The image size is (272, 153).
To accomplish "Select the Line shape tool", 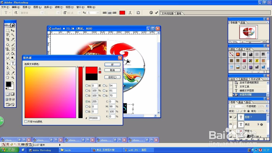I will pos(13,68).
